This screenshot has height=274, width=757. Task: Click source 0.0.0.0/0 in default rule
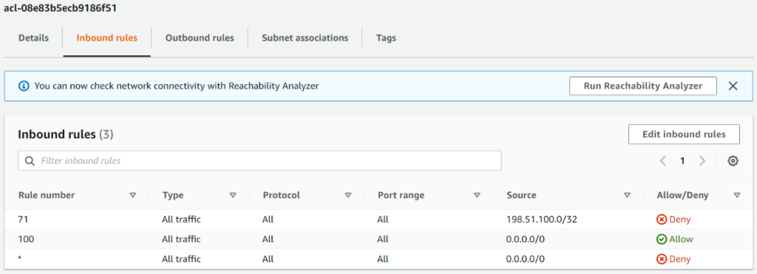(526, 259)
